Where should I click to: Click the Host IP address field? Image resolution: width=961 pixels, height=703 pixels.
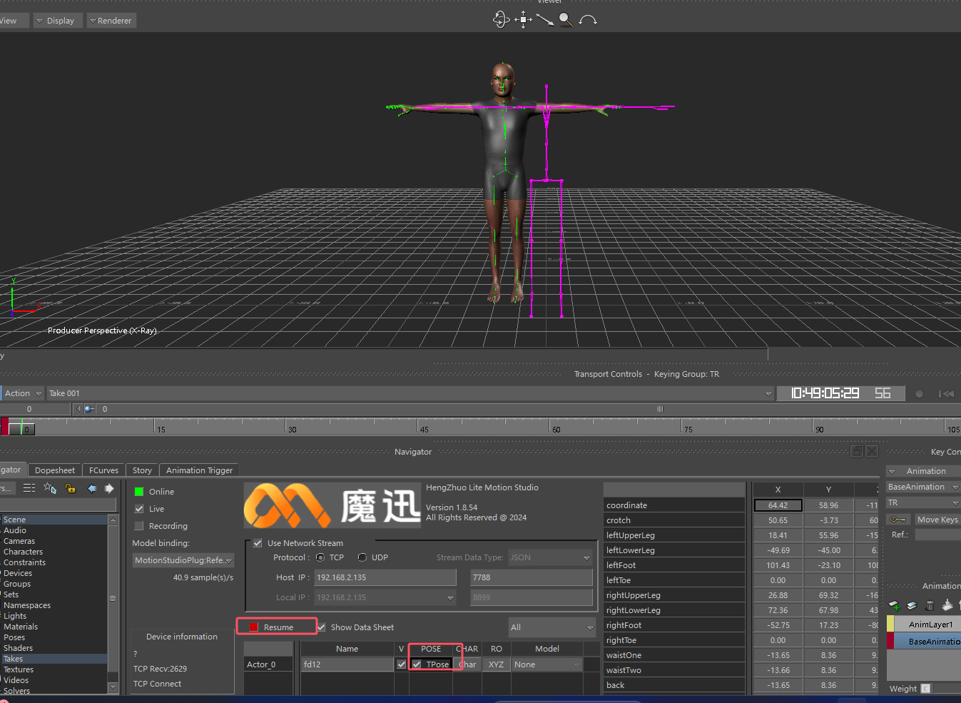click(x=385, y=577)
